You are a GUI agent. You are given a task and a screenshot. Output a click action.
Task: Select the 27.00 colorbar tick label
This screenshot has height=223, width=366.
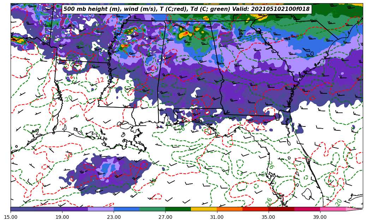pyautogui.click(x=165, y=217)
